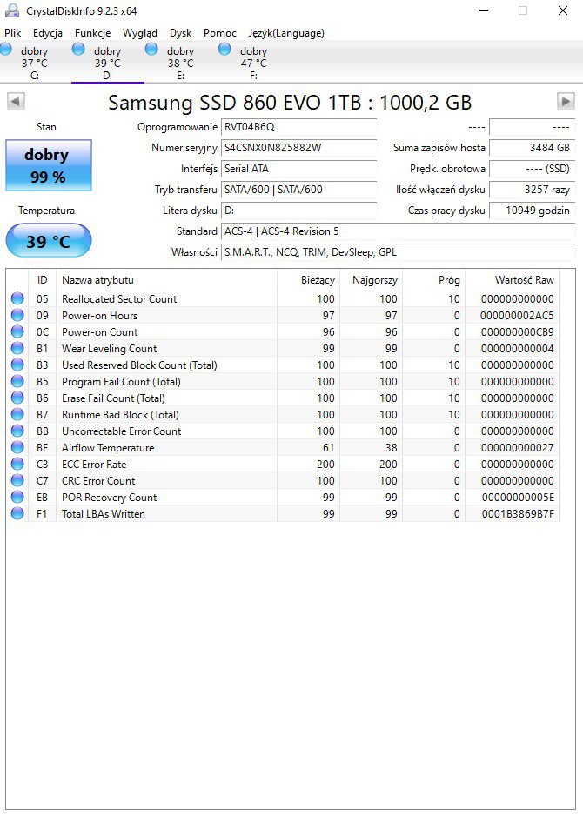Click the standard field ACS-4 Revision 5
This screenshot has height=816, width=583.
399,231
